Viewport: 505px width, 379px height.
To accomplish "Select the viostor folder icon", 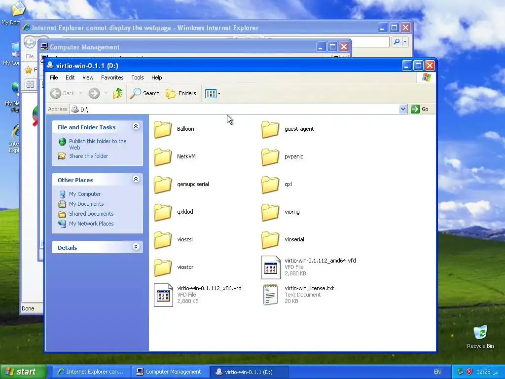I will (x=163, y=267).
